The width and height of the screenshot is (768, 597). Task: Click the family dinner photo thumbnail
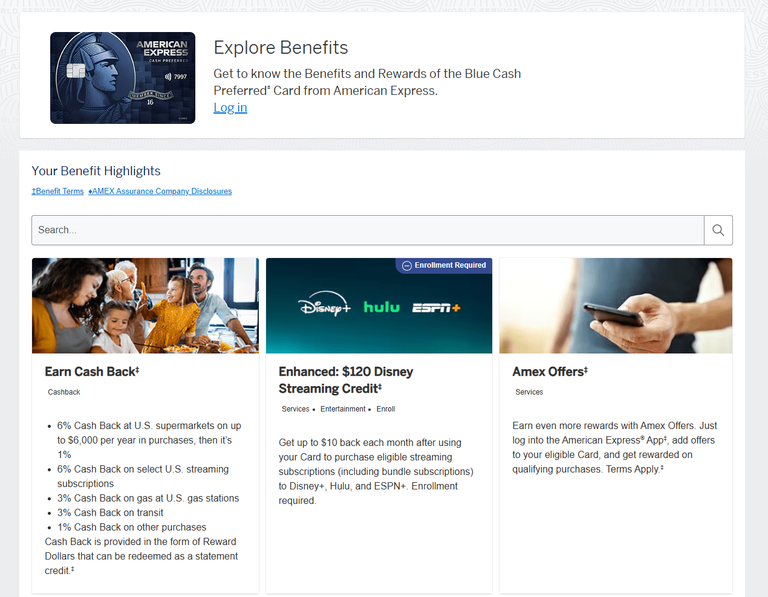(x=145, y=306)
